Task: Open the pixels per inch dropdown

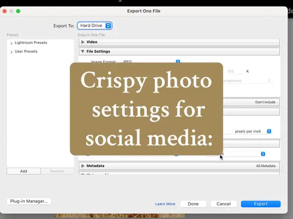Action: 253,131
